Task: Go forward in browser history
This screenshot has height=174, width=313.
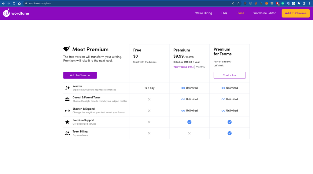Action: pos(9,3)
